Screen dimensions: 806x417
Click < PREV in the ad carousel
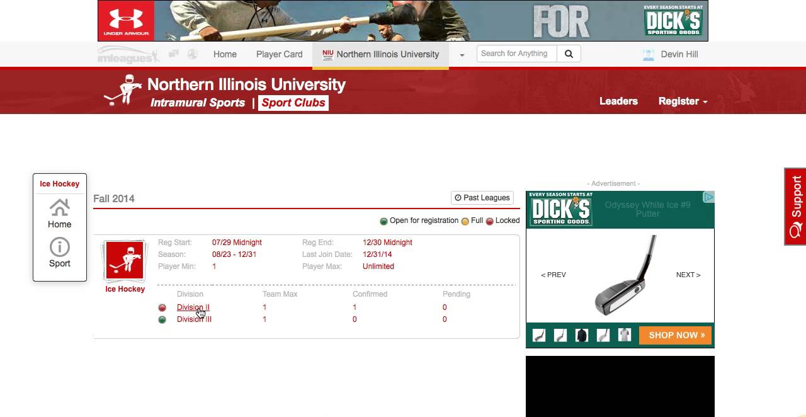(553, 275)
